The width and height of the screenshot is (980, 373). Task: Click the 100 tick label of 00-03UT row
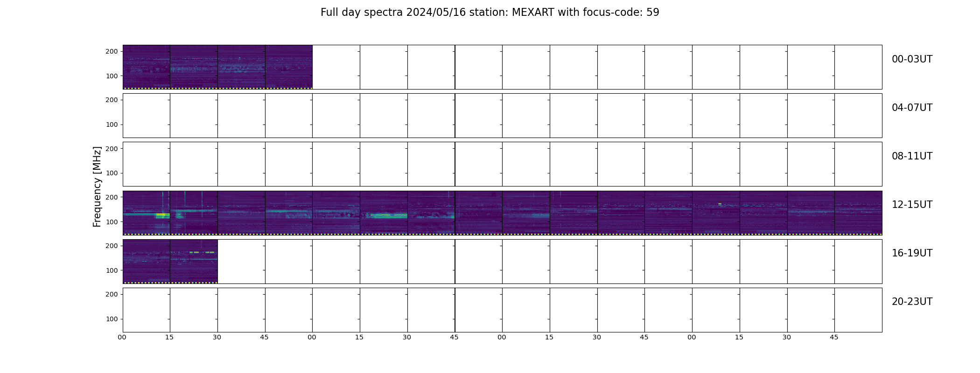coord(112,76)
